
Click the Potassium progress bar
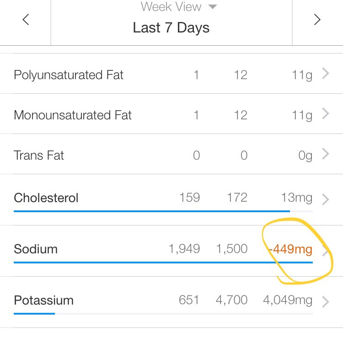tap(34, 314)
